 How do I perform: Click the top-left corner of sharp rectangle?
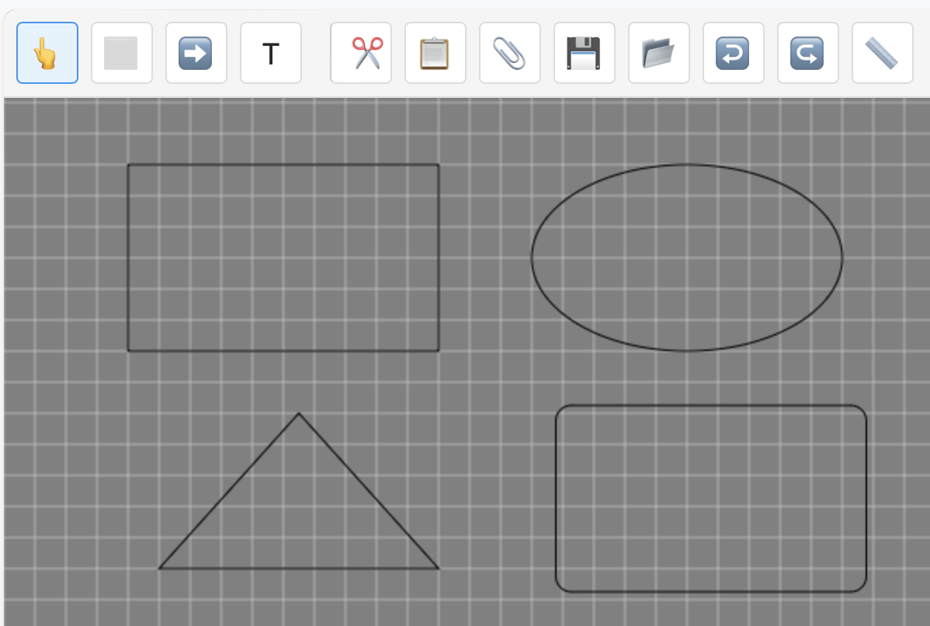pyautogui.click(x=129, y=165)
